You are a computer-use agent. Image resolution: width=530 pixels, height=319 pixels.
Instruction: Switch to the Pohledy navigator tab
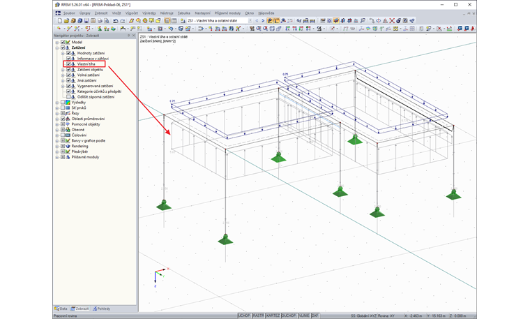[x=102, y=309]
